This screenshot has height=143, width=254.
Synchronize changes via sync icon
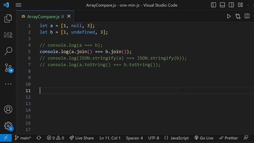(x=39, y=138)
